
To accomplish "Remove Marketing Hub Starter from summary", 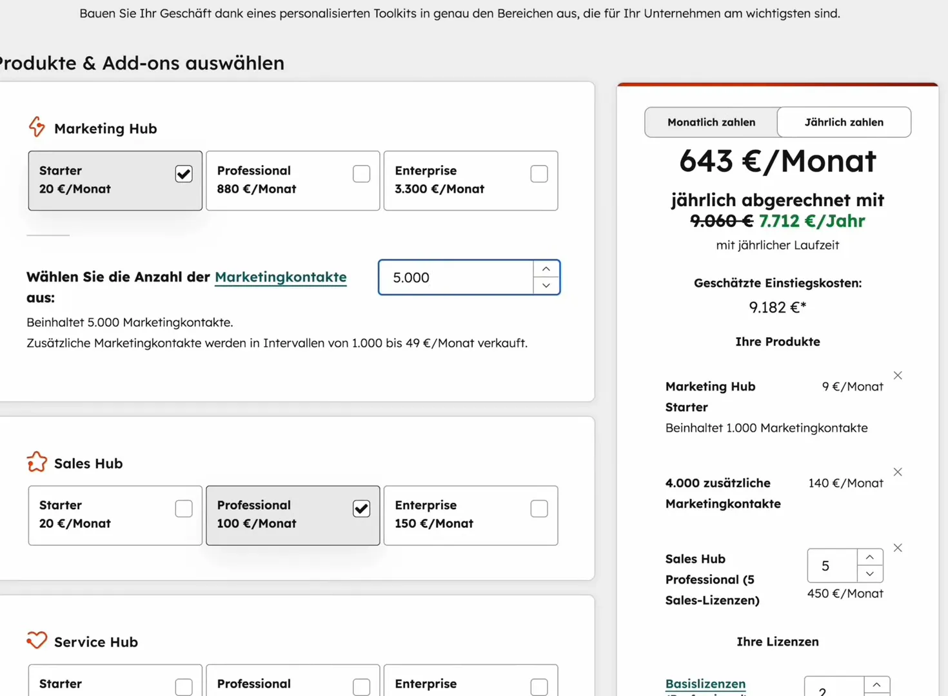I will pyautogui.click(x=898, y=375).
